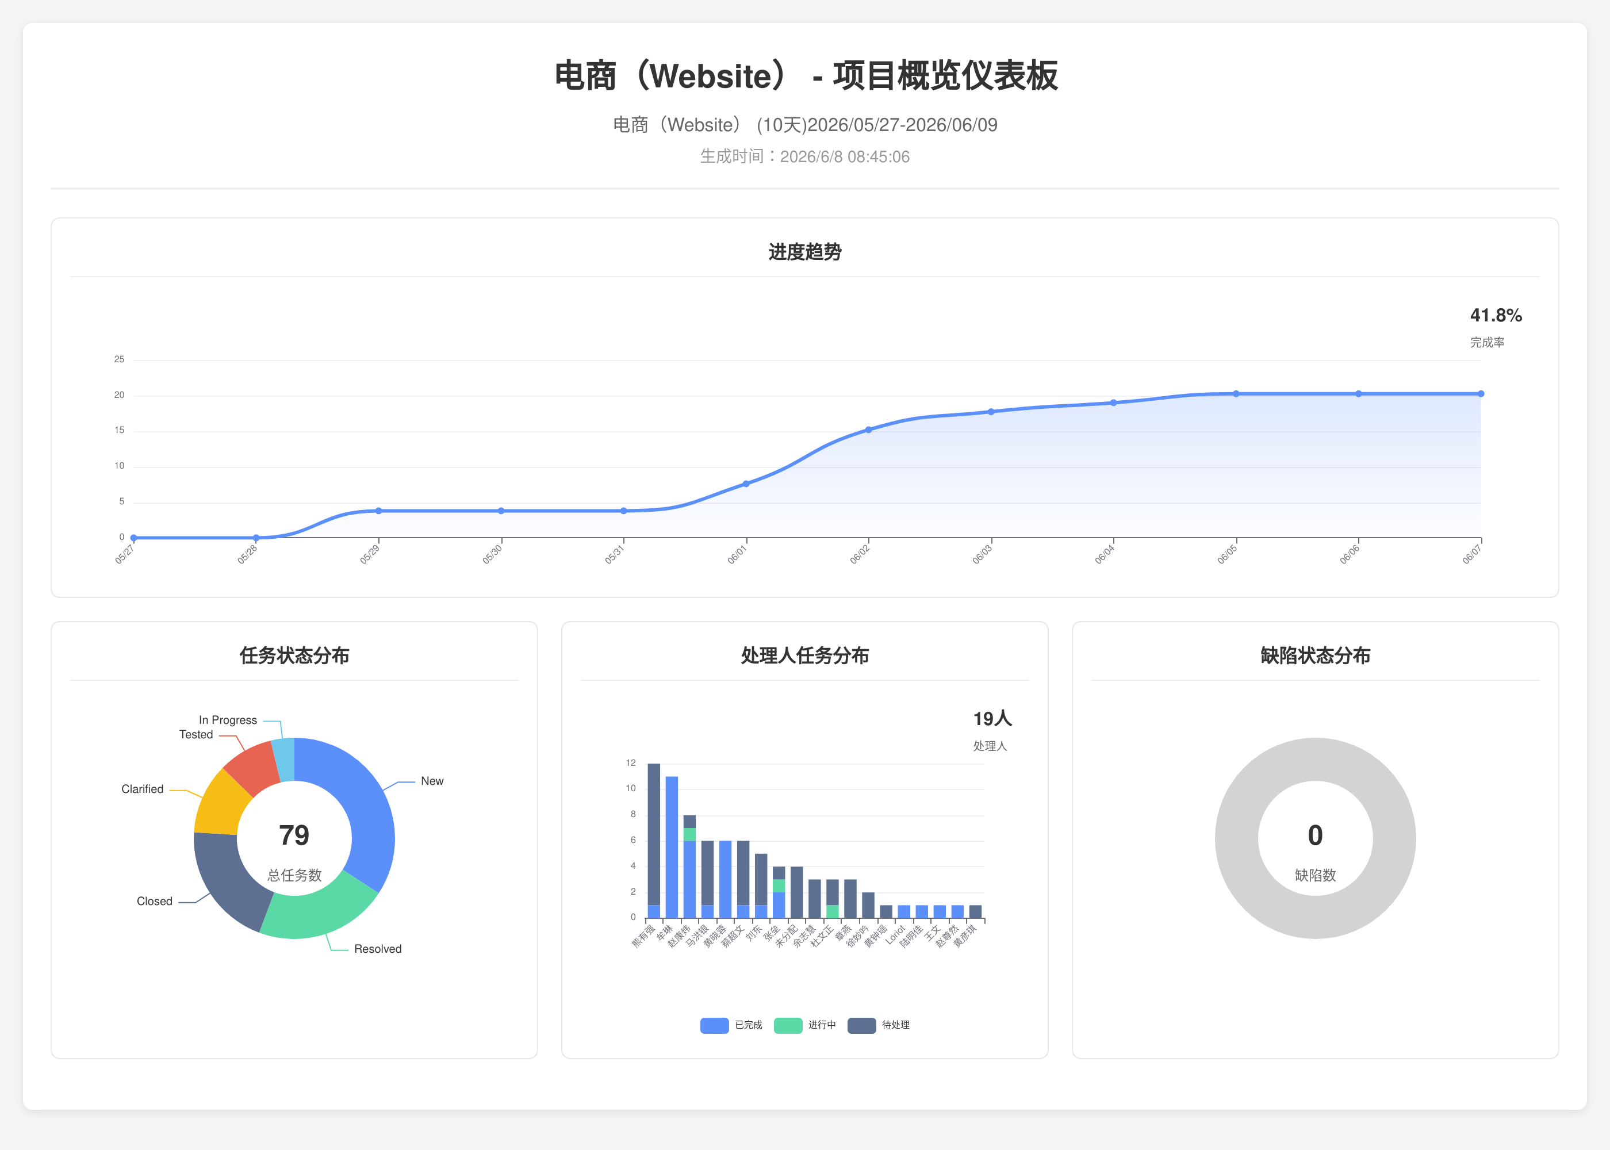Click the '完成率' caption under percentage
This screenshot has width=1610, height=1150.
point(1488,343)
